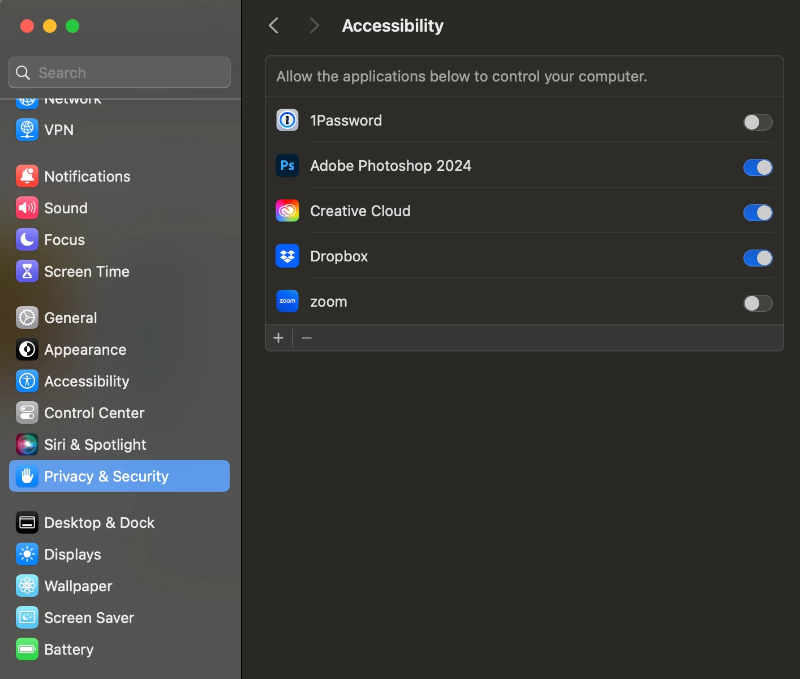Click the Accessibility figure icon in sidebar
800x679 pixels.
click(x=27, y=381)
